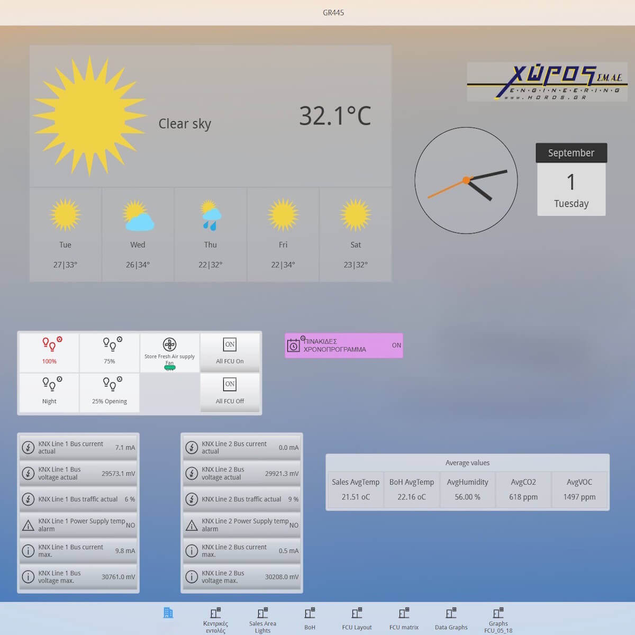The width and height of the screenshot is (635, 635).
Task: Switch to the BoH page
Action: coord(310,619)
